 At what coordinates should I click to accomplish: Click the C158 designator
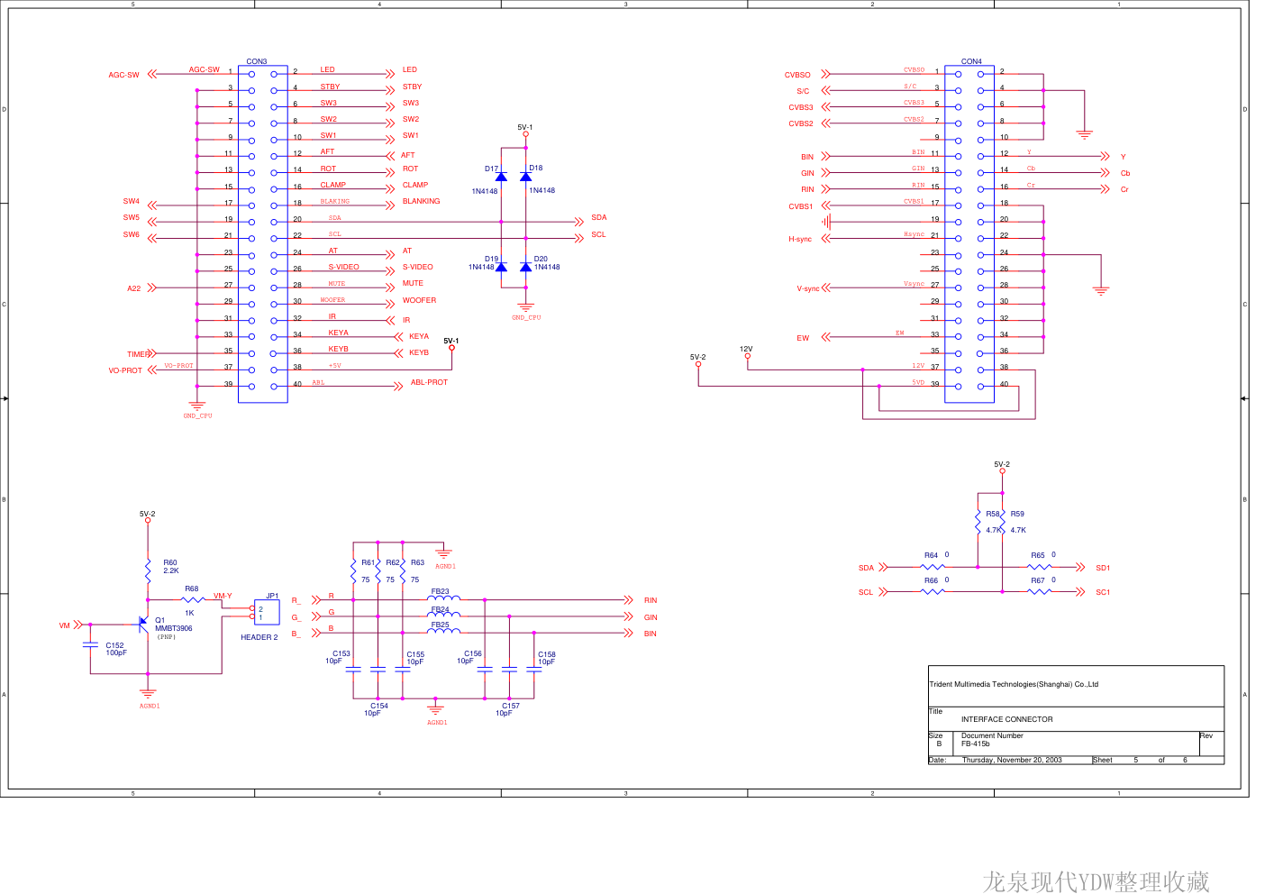click(547, 654)
